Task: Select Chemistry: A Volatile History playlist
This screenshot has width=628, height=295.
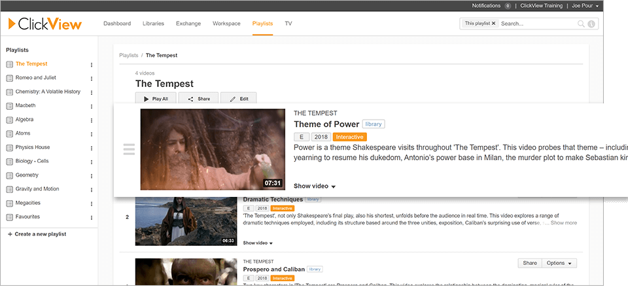Action: click(x=48, y=92)
